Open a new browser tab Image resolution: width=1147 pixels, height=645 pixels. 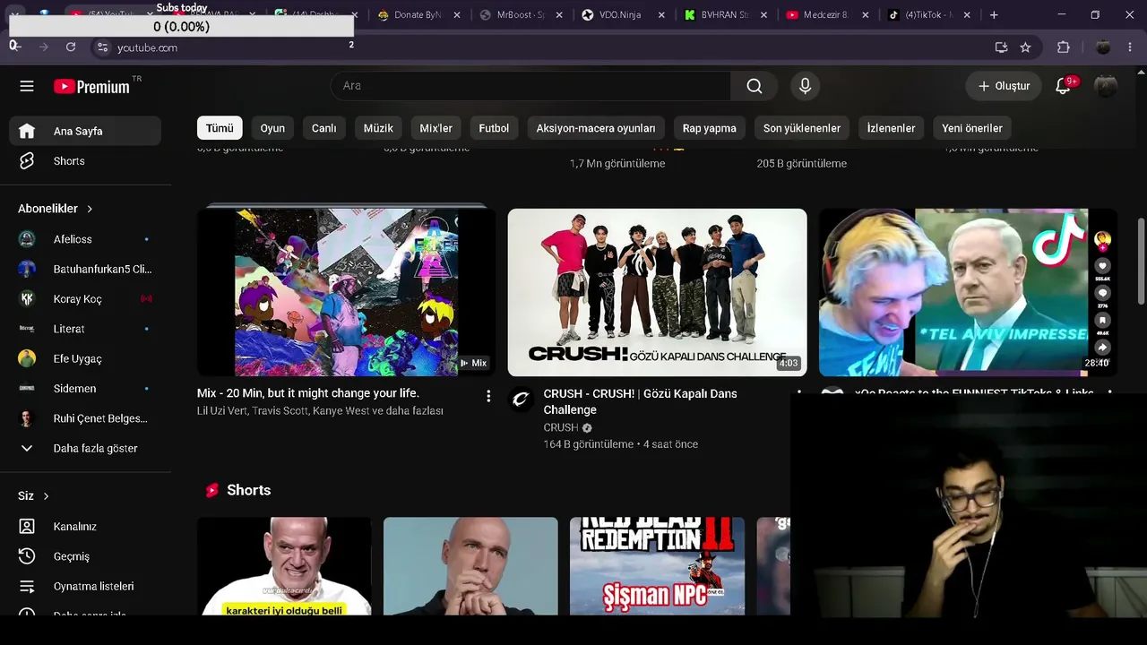(x=994, y=15)
